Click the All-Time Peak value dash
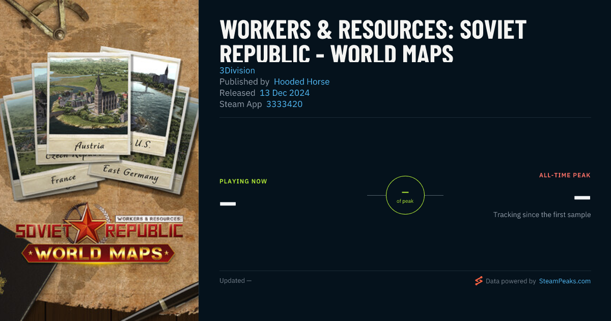 click(x=582, y=198)
